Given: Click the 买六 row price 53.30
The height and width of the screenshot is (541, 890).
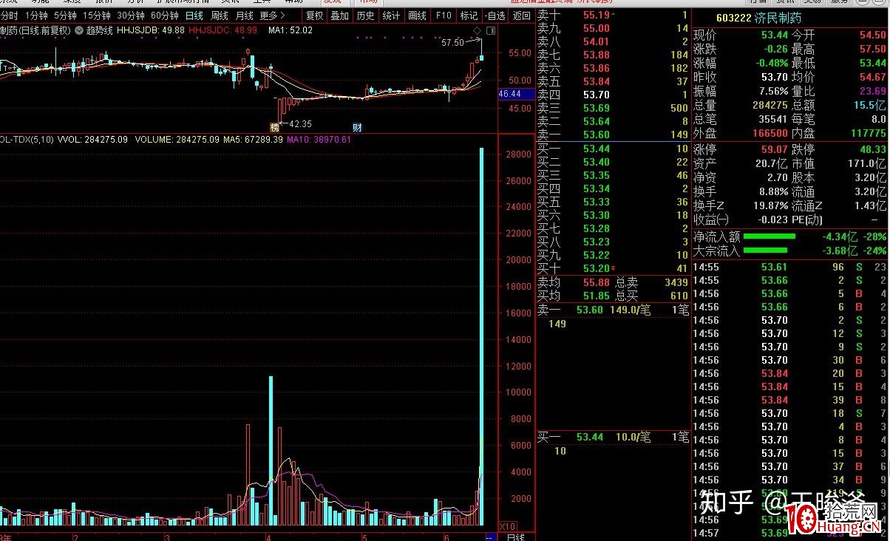Looking at the screenshot, I should pos(596,215).
